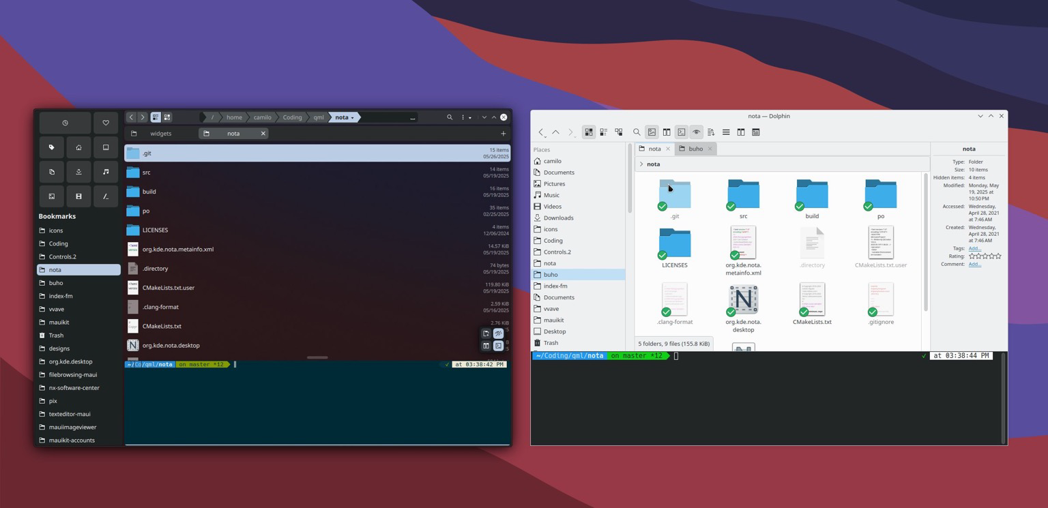Open the three-dot menu dropdown in Index
Screen dimensions: 1048x508
pyautogui.click(x=466, y=117)
